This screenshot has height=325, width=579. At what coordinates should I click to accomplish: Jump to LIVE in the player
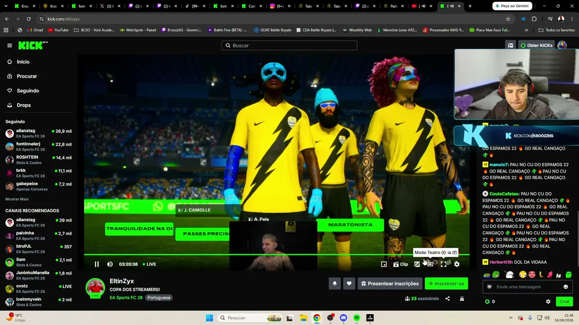coord(149,264)
